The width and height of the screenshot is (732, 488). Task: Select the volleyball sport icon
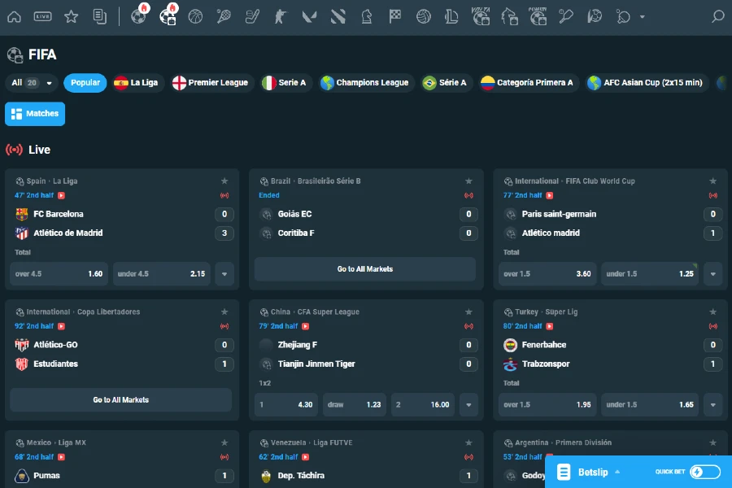click(x=423, y=15)
